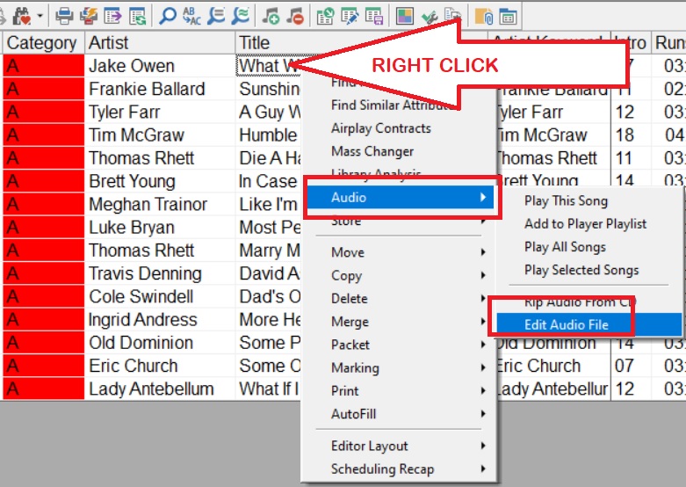Select the Brett Young artist cell
This screenshot has width=686, height=487.
160,181
